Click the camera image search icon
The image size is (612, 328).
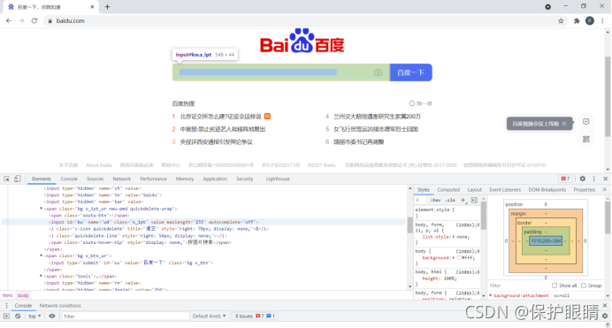pyautogui.click(x=378, y=72)
